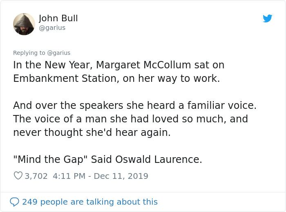Open the @garius handle below the name
The height and width of the screenshot is (212, 286).
[52, 28]
